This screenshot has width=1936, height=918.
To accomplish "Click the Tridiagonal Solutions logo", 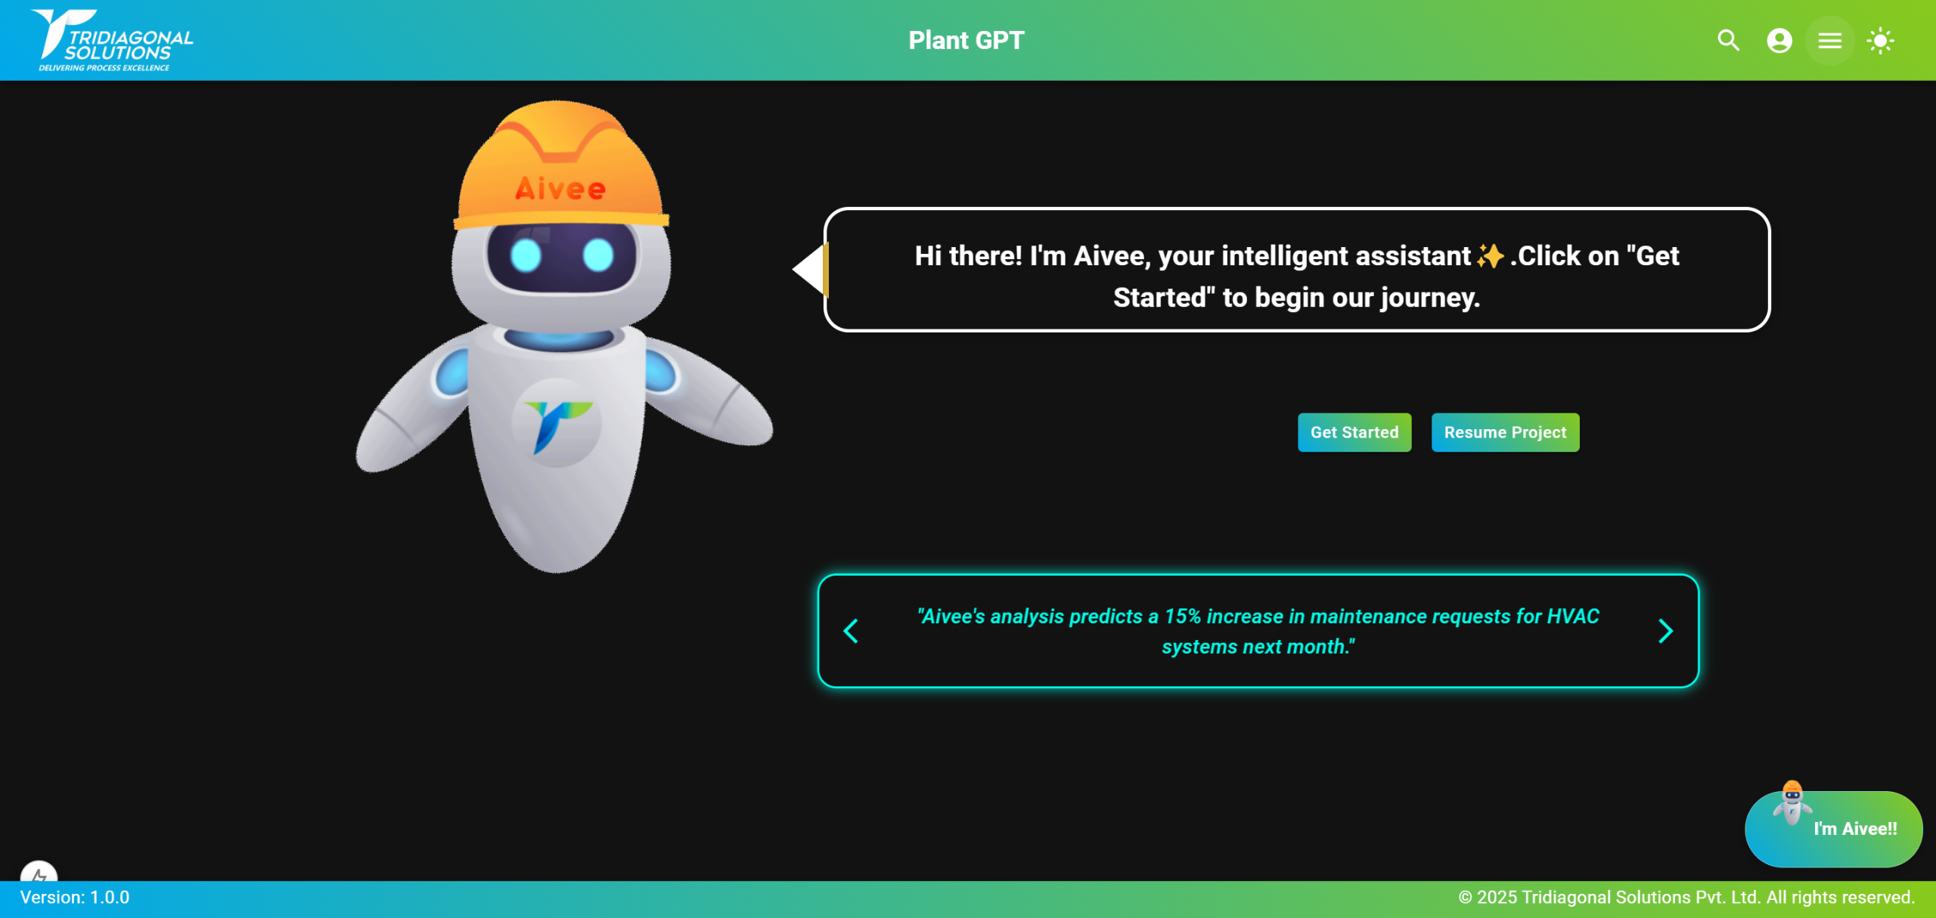I will tap(107, 39).
